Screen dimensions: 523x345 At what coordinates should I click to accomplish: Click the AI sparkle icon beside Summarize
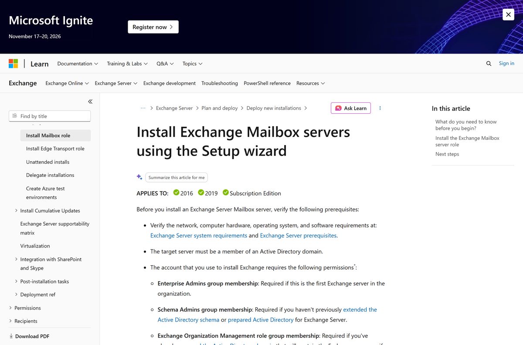click(x=139, y=177)
